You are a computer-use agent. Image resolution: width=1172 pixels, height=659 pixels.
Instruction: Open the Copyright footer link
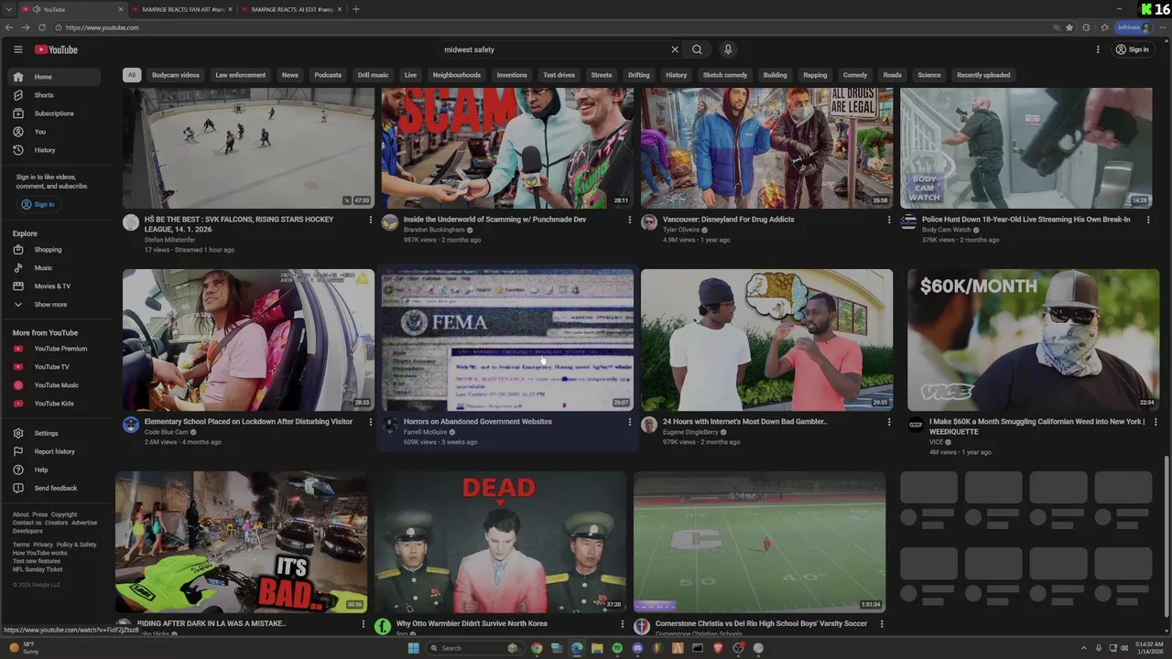(64, 514)
